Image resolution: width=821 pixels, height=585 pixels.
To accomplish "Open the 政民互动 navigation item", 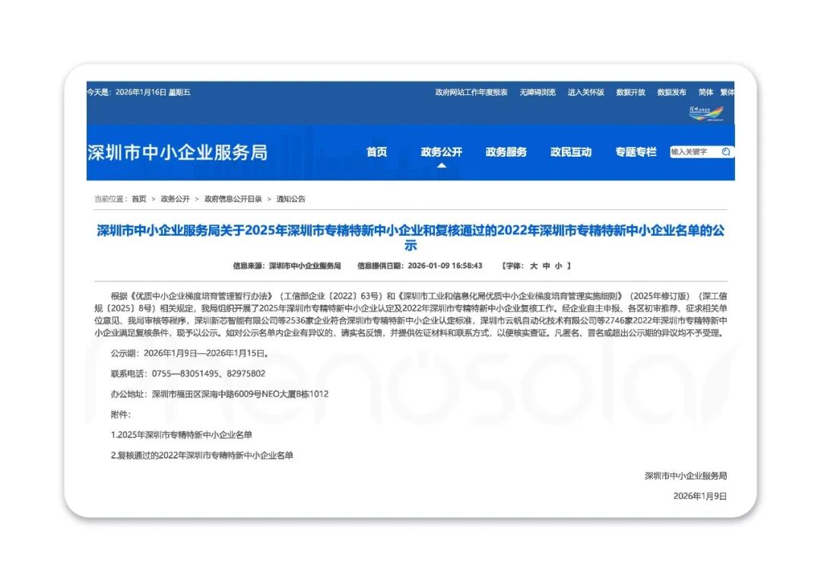I will coord(571,152).
